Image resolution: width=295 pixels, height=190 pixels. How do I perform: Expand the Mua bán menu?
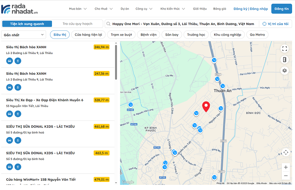pyautogui.click(x=78, y=9)
